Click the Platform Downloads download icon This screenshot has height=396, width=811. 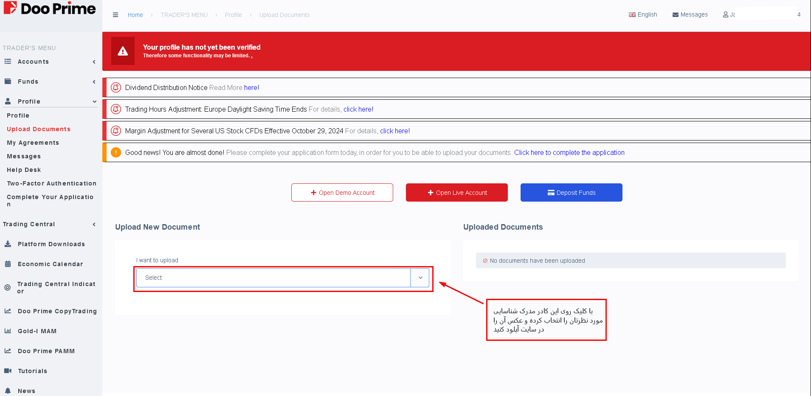click(x=8, y=244)
